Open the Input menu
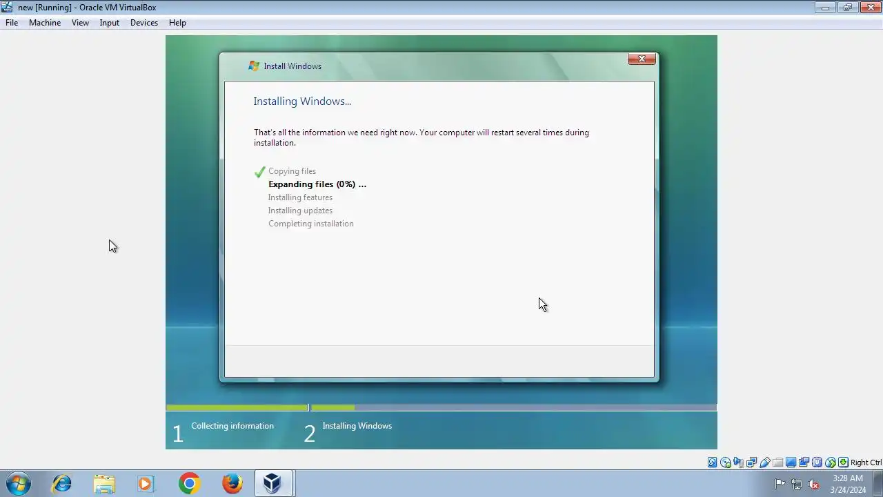 point(109,23)
